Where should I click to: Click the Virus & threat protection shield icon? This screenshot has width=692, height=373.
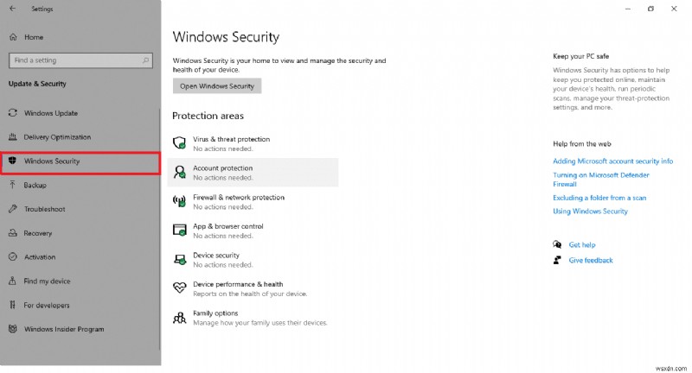tap(180, 143)
